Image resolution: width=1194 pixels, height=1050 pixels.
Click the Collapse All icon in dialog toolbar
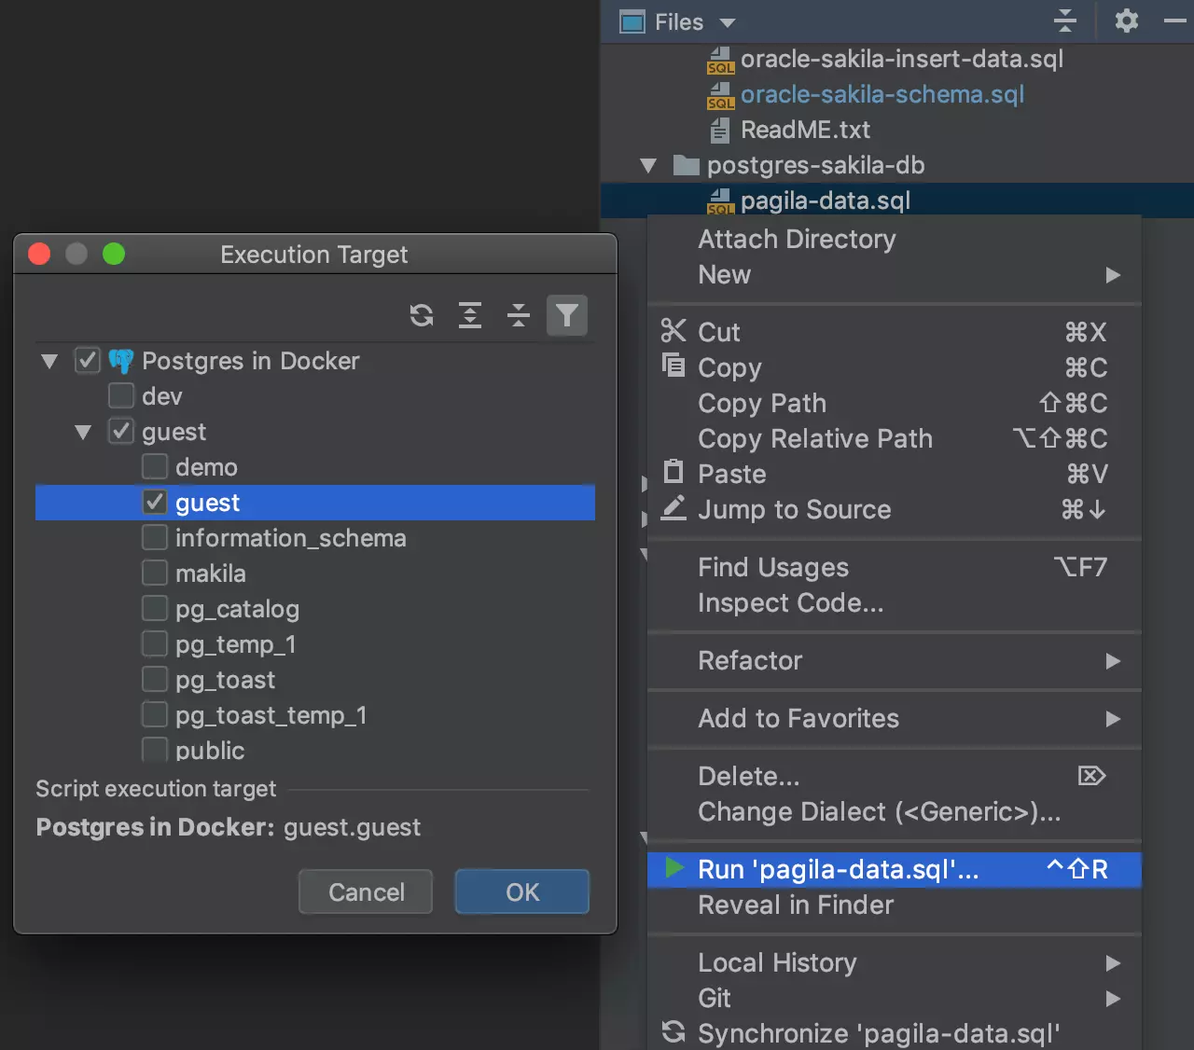[x=519, y=316]
